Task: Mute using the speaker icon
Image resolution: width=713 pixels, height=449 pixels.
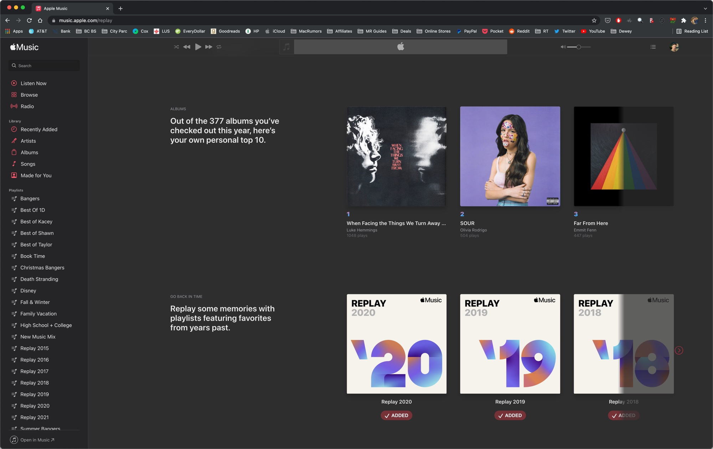Action: tap(563, 47)
